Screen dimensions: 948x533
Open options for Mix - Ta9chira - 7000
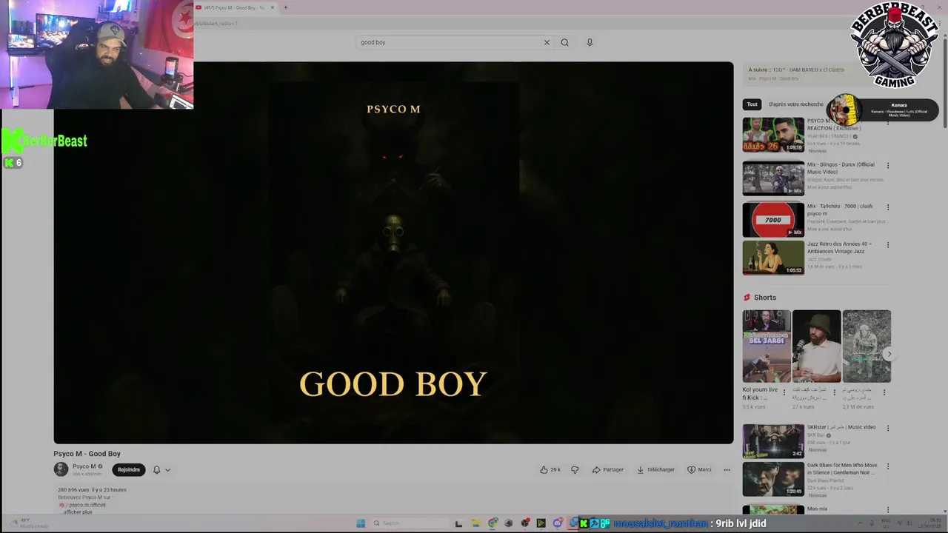point(888,207)
